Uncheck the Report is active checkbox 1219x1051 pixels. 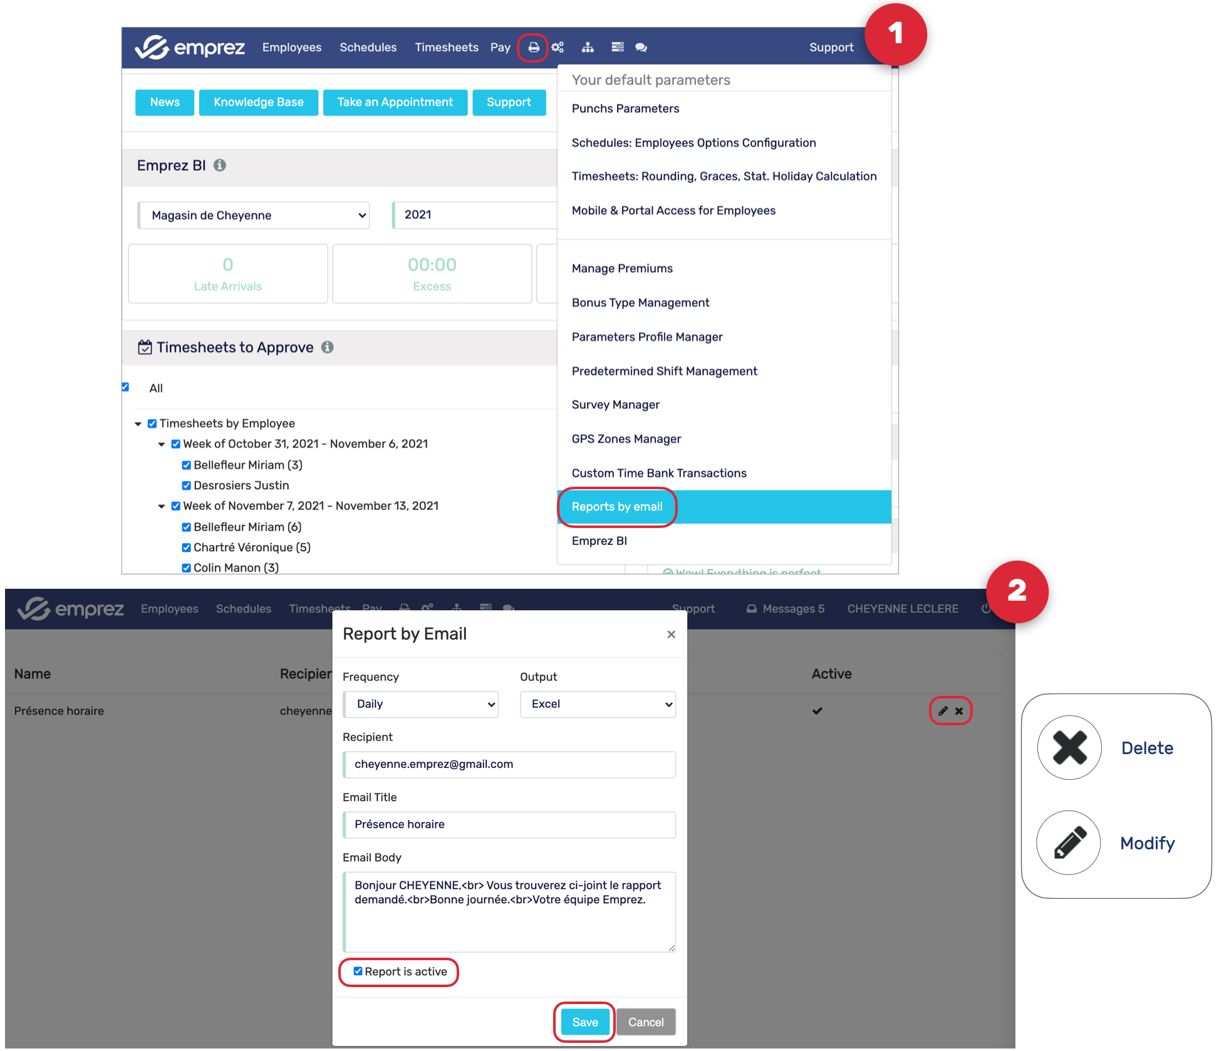coord(358,971)
